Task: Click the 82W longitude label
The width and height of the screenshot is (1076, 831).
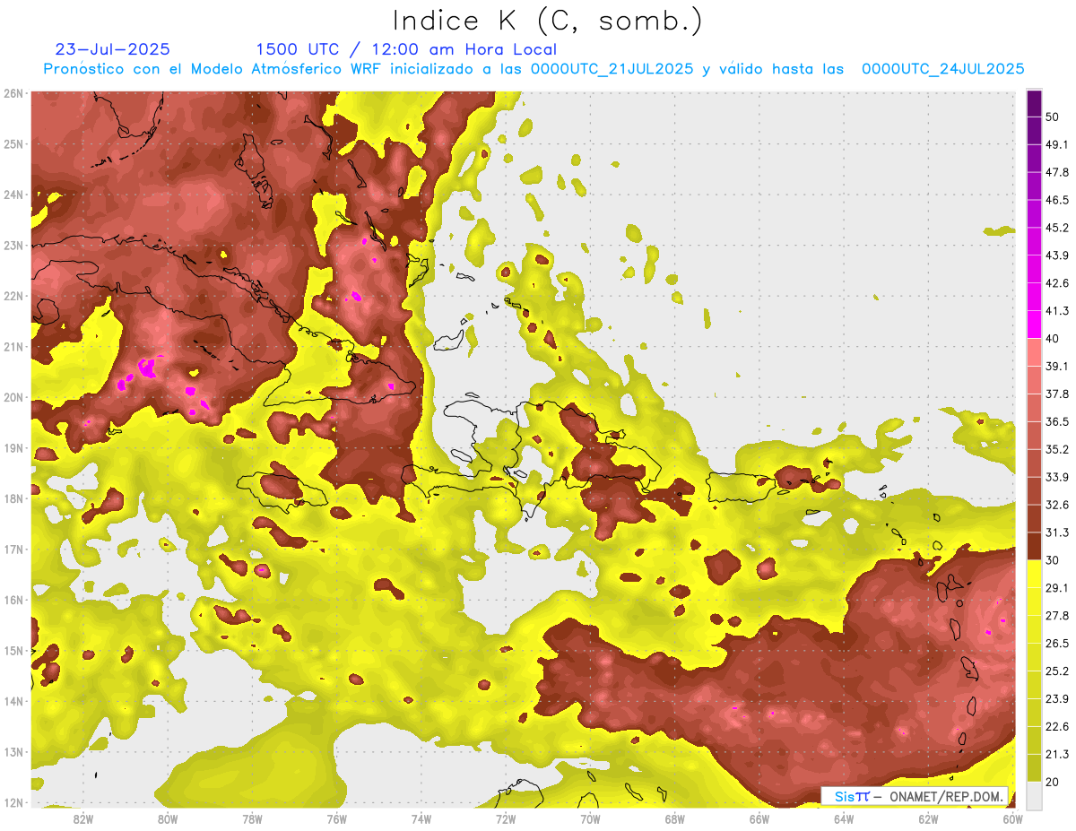Action: (x=82, y=818)
